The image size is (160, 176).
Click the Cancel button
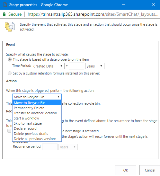click(150, 170)
